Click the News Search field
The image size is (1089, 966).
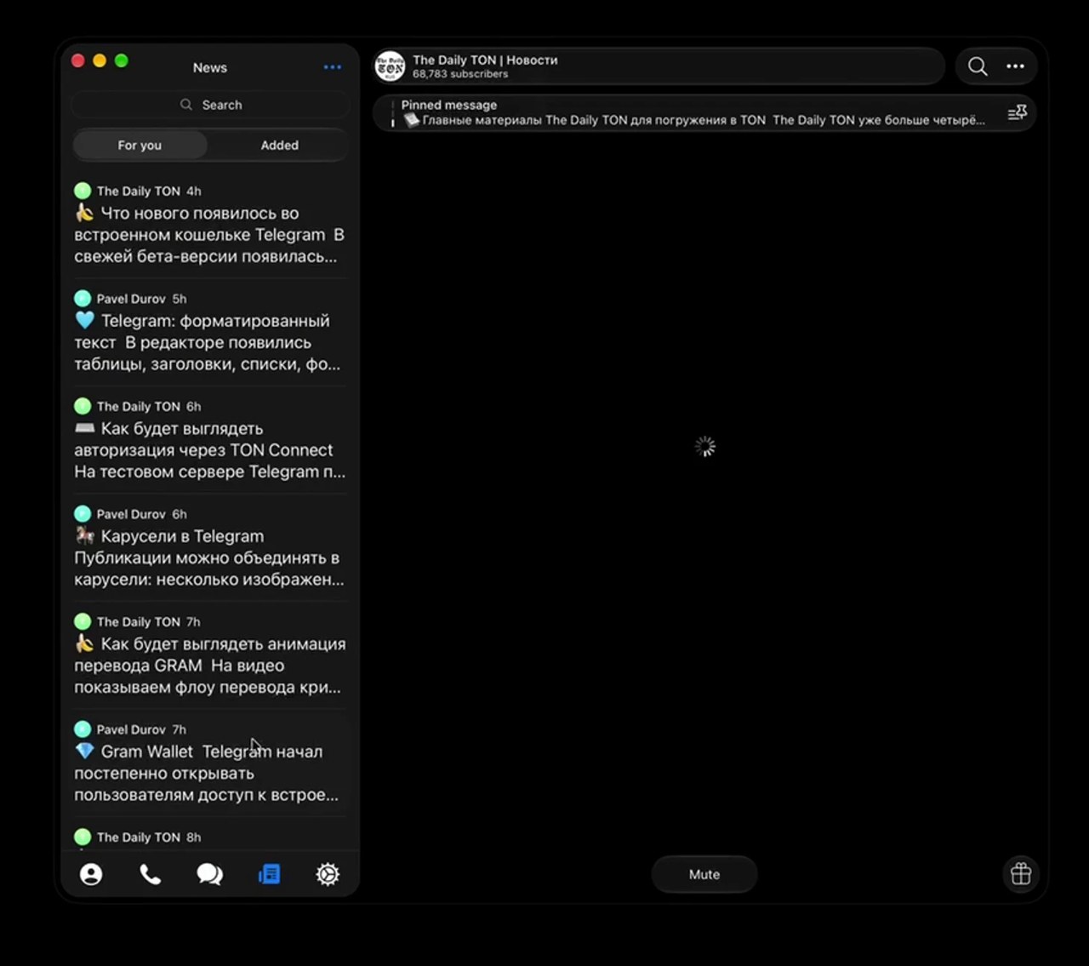210,105
